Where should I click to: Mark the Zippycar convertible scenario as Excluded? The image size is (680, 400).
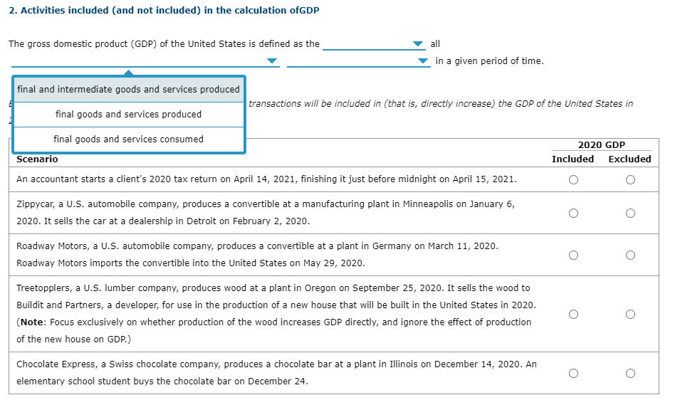(x=630, y=213)
